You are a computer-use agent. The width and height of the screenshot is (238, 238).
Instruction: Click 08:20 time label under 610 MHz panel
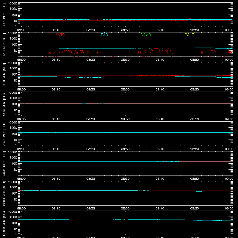[x=91, y=90]
